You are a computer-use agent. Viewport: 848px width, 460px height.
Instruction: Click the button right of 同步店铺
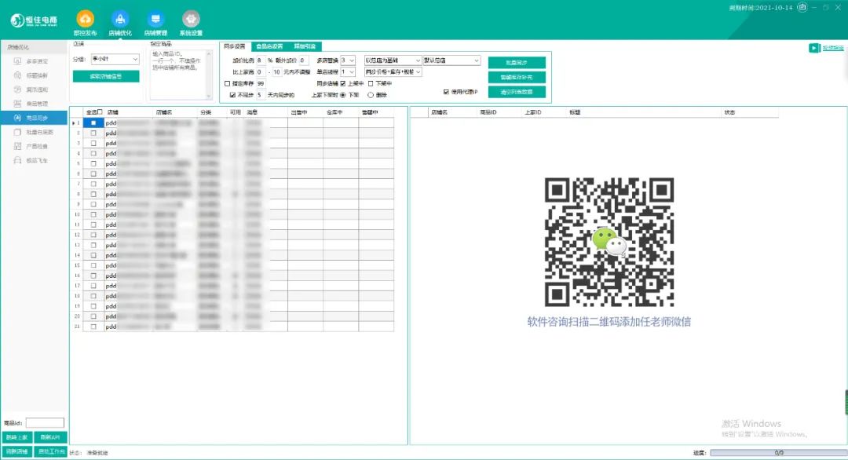(x=50, y=451)
